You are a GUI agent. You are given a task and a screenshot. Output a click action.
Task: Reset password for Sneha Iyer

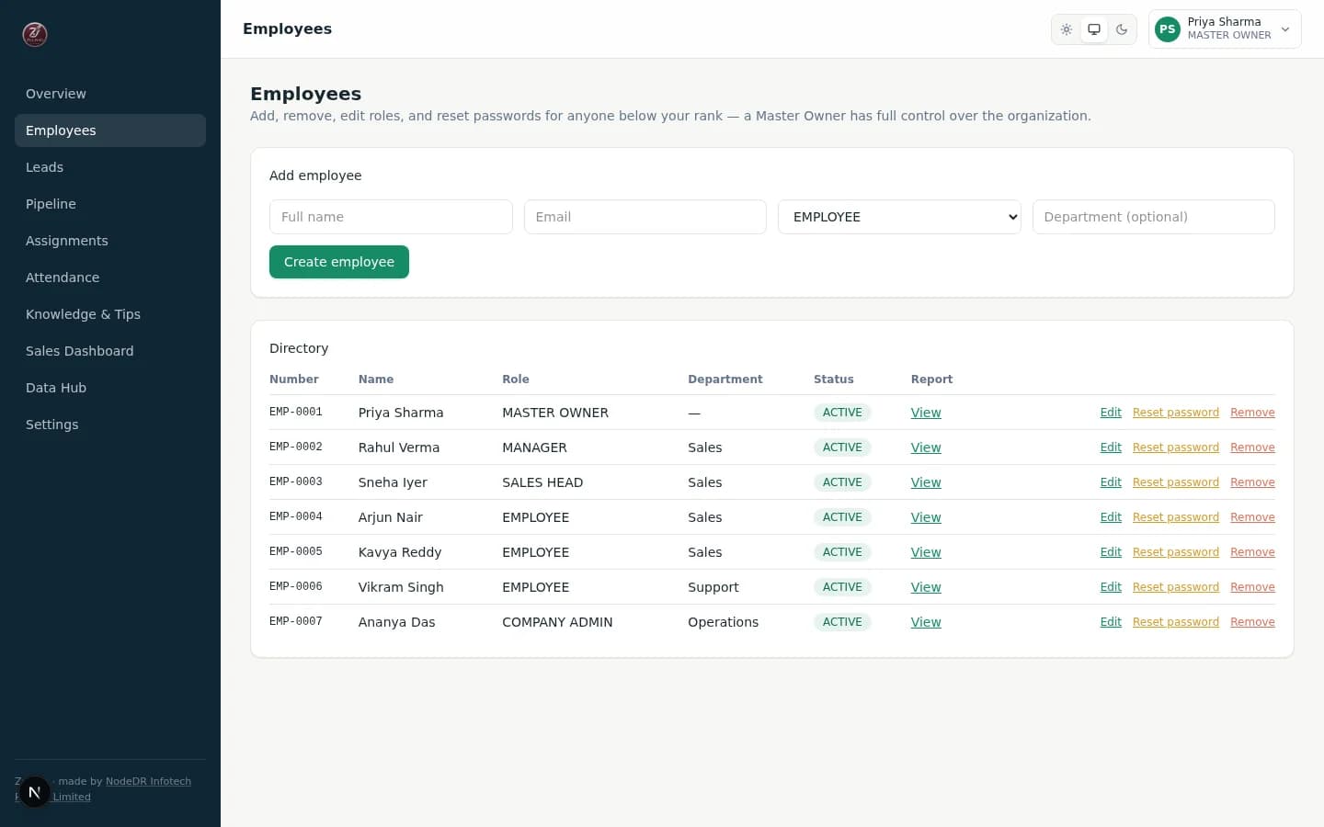1176,482
